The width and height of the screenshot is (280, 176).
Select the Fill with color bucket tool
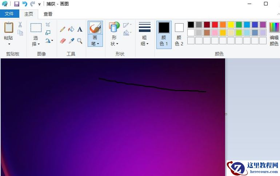point(71,29)
